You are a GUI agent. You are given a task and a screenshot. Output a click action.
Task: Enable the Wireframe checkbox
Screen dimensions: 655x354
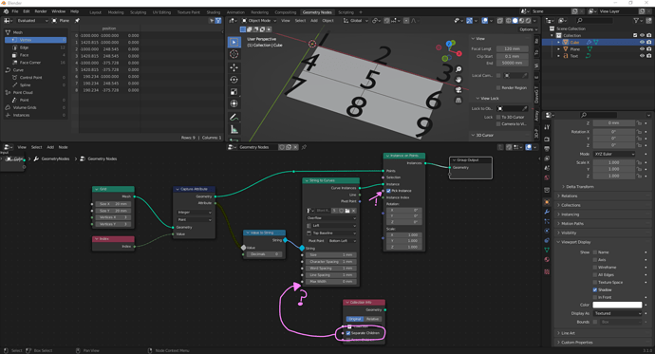(595, 268)
